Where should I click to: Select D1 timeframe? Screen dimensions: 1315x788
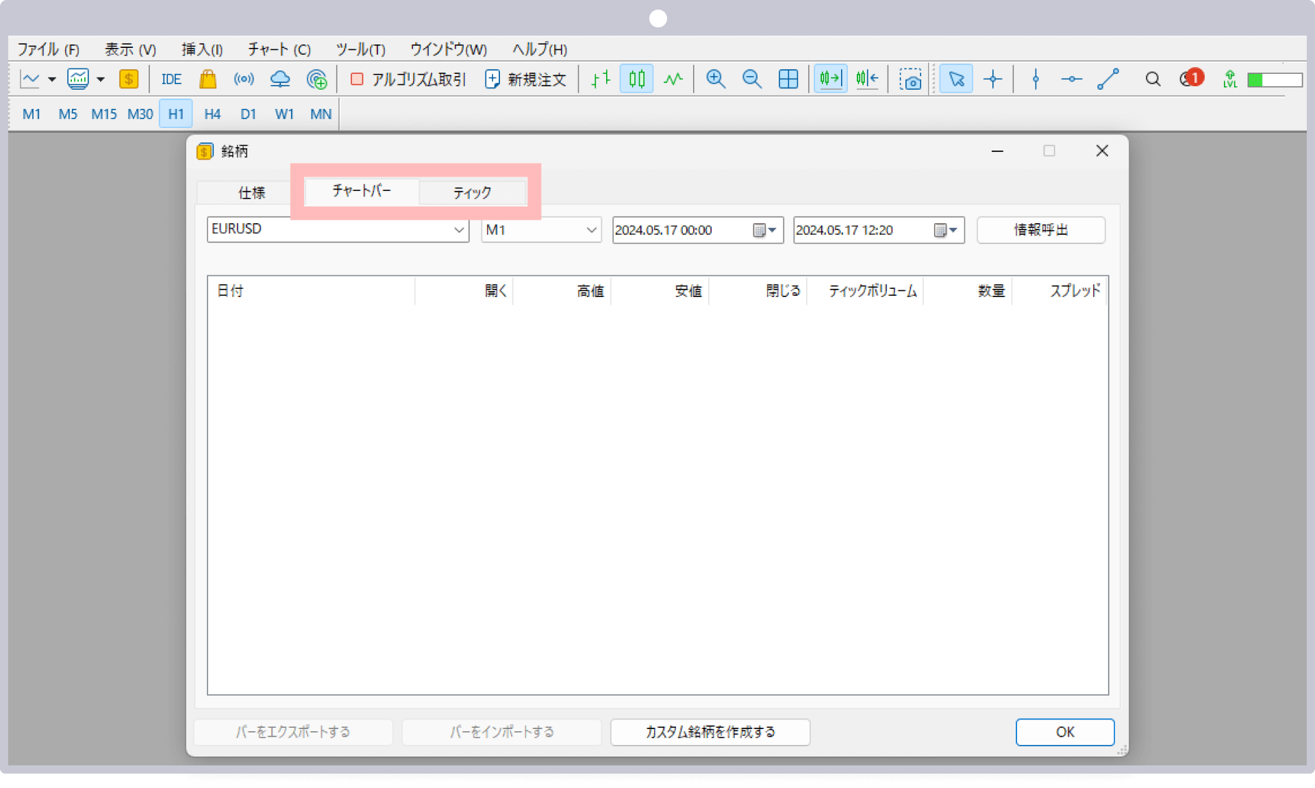(248, 114)
